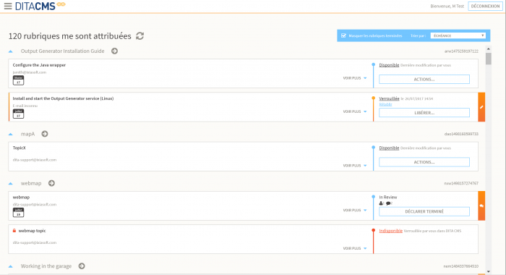506x275 pixels.
Task: Click the orange pencil edit tab
Action: [x=481, y=107]
